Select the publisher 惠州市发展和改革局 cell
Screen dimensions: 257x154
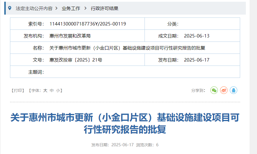coord(70,36)
